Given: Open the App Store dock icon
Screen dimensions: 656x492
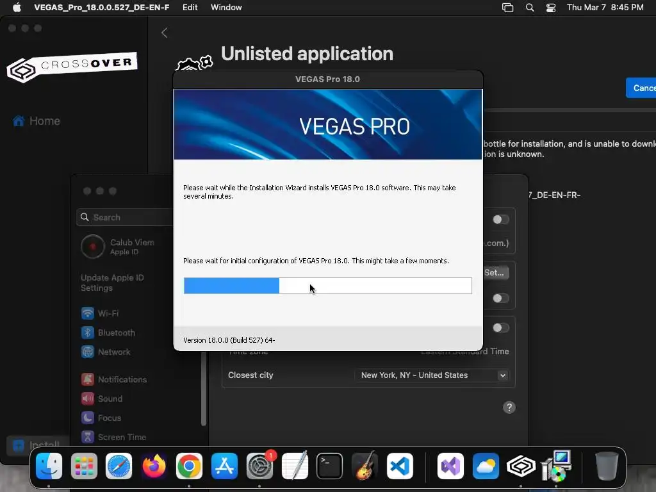Looking at the screenshot, I should pyautogui.click(x=224, y=466).
